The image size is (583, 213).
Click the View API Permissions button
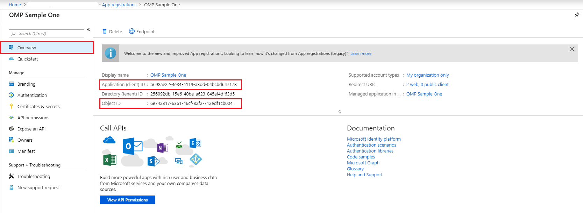(127, 200)
